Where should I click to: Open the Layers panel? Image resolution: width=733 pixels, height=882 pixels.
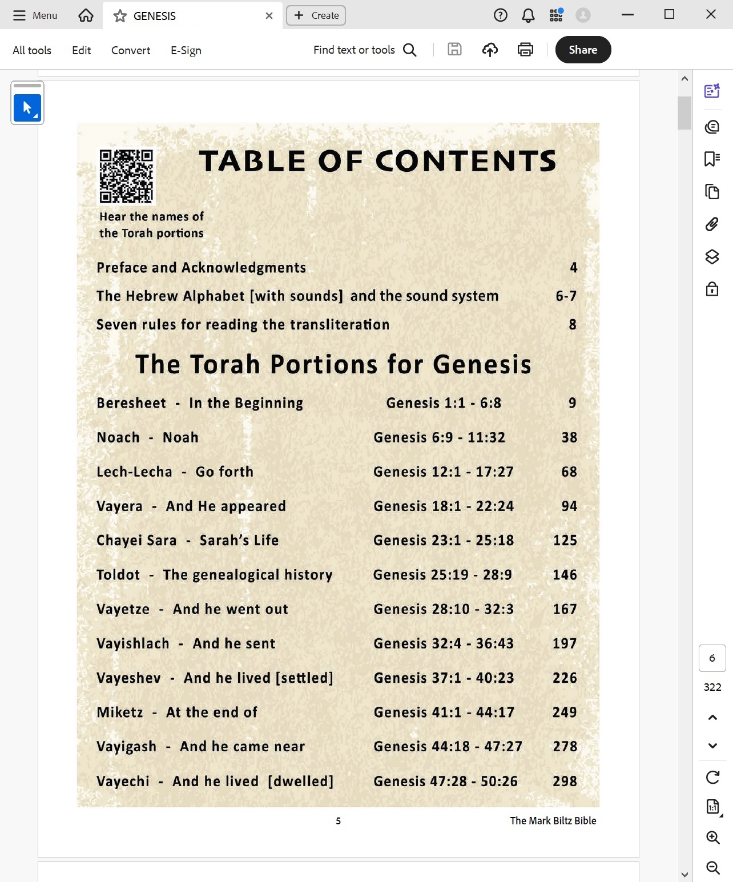click(x=712, y=256)
